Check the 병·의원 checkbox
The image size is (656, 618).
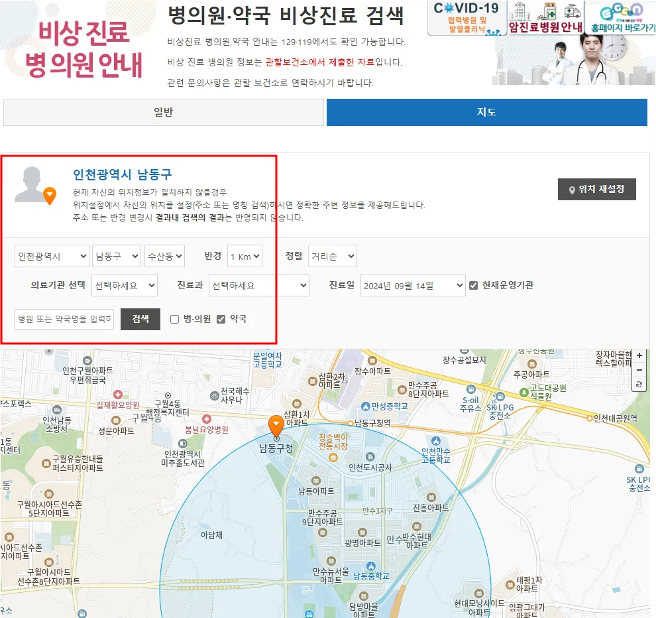(175, 320)
